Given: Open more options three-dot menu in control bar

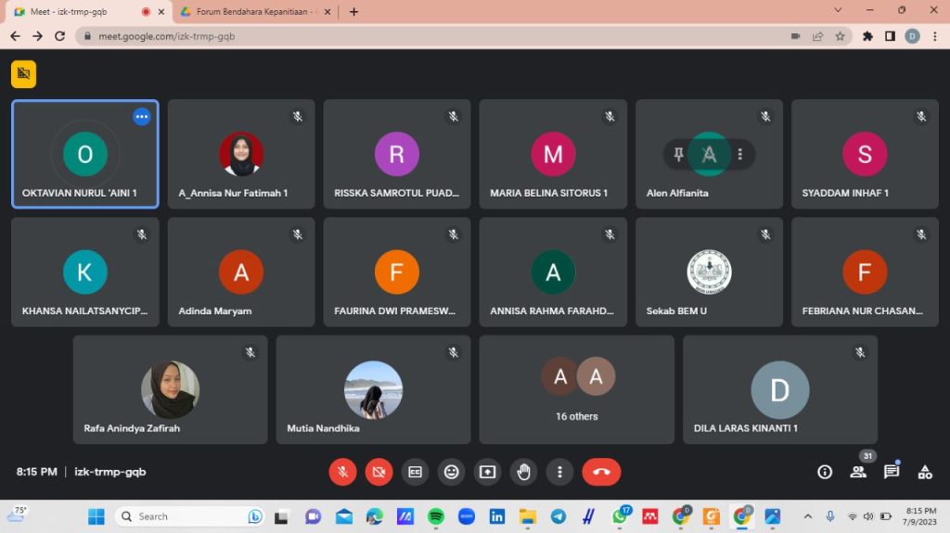Looking at the screenshot, I should 559,472.
